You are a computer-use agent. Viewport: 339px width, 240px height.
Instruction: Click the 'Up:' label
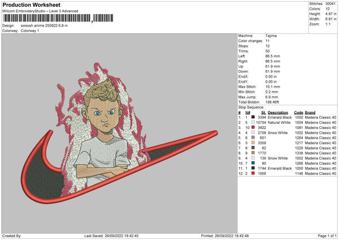click(241, 66)
